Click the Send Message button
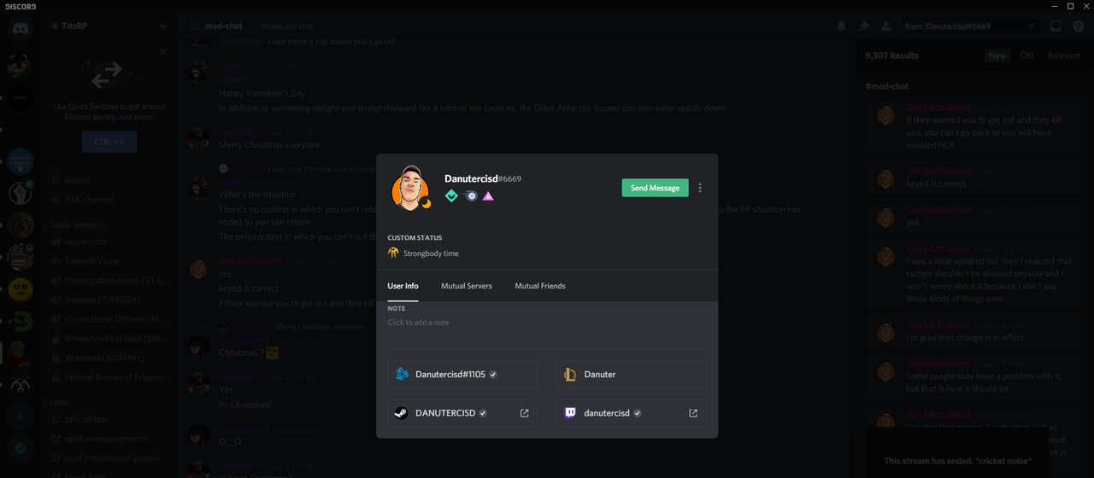 pyautogui.click(x=655, y=188)
